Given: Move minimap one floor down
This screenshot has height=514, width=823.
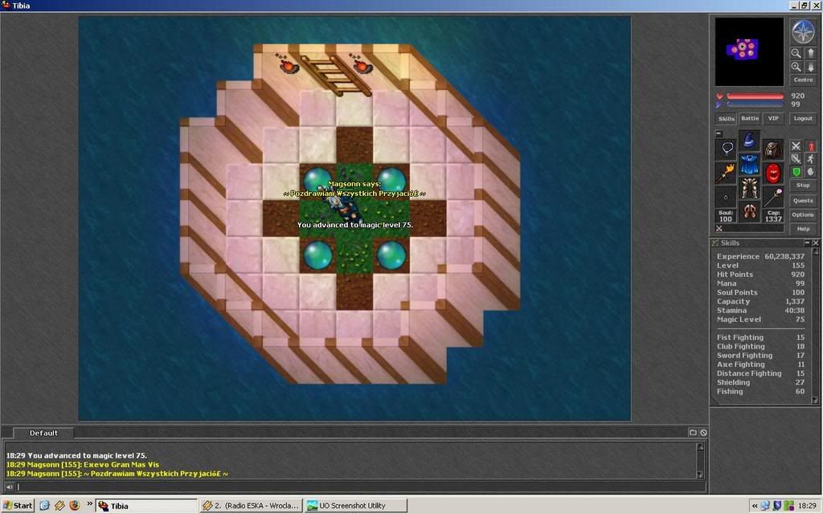Looking at the screenshot, I should pos(810,67).
